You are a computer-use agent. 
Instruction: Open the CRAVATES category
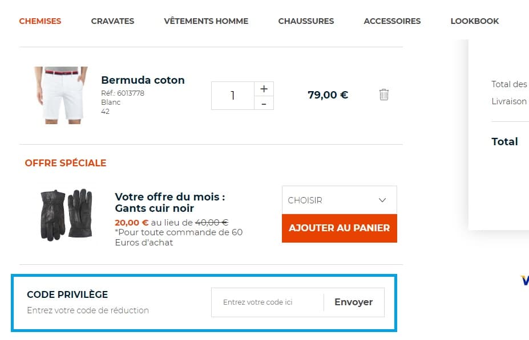tap(112, 21)
